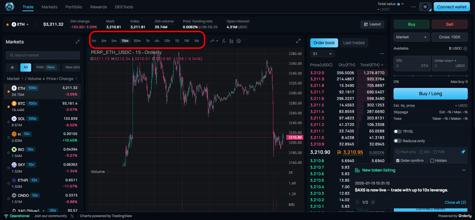This screenshot has width=475, height=220.
Task: Toggle favorite star on BTC row
Action: [8, 107]
